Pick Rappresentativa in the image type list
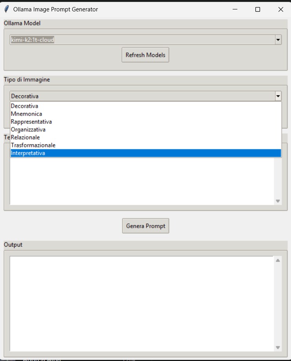Image resolution: width=291 pixels, height=361 pixels. [31, 122]
